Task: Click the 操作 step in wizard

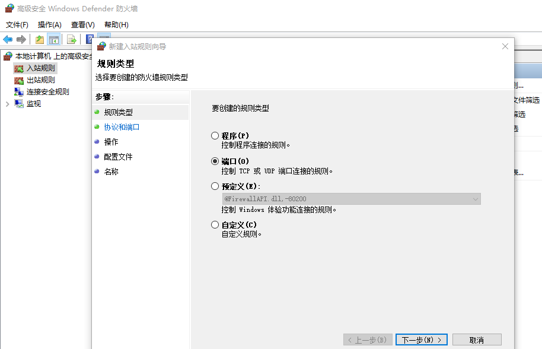Action: pyautogui.click(x=111, y=142)
